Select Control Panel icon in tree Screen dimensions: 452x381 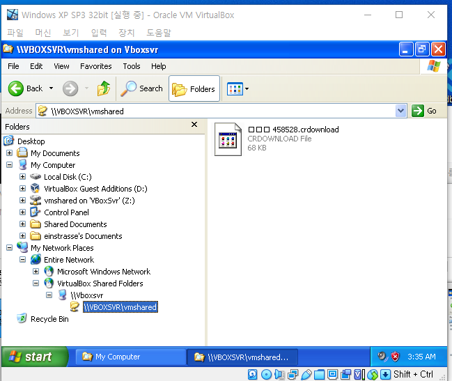point(36,212)
